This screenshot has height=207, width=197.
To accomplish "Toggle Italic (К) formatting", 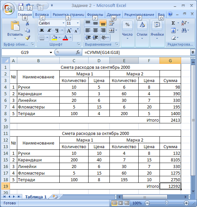I will (49, 30).
